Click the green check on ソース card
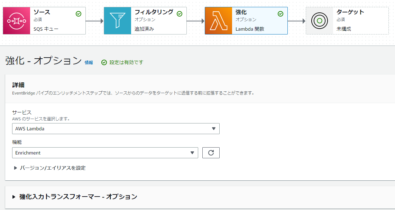Image resolution: width=395 pixels, height=210 pixels. (x=79, y=14)
